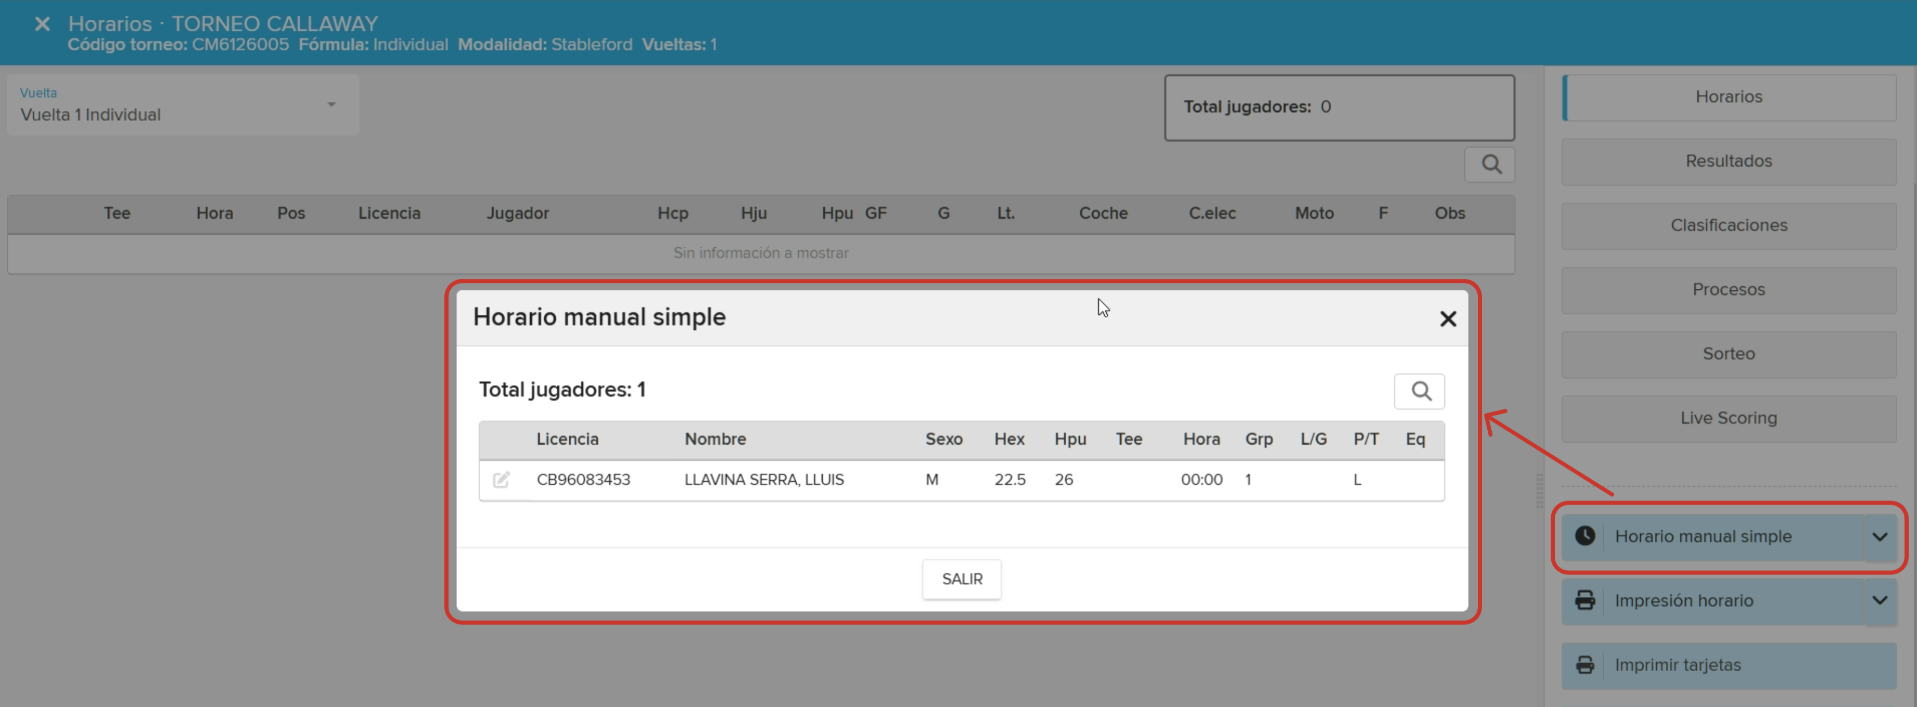Click the 22.5 Hex value
The height and width of the screenshot is (707, 1917).
1009,480
